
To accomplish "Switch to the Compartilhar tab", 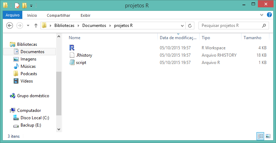I will [58, 15].
